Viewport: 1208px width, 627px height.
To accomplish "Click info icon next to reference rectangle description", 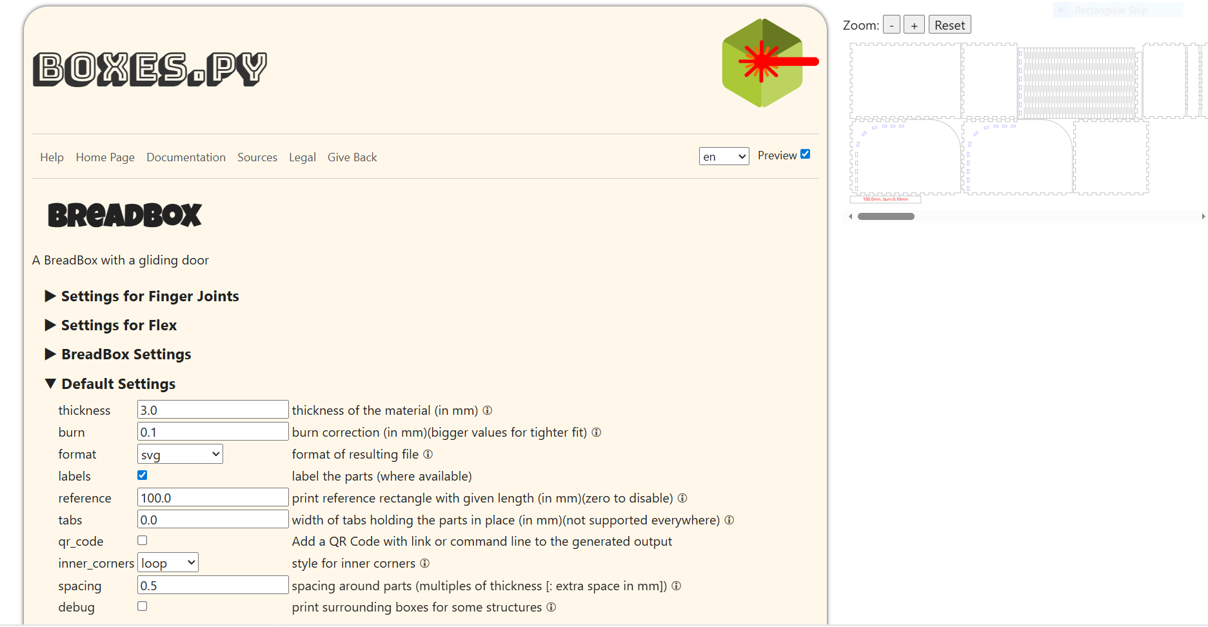I will click(x=682, y=499).
